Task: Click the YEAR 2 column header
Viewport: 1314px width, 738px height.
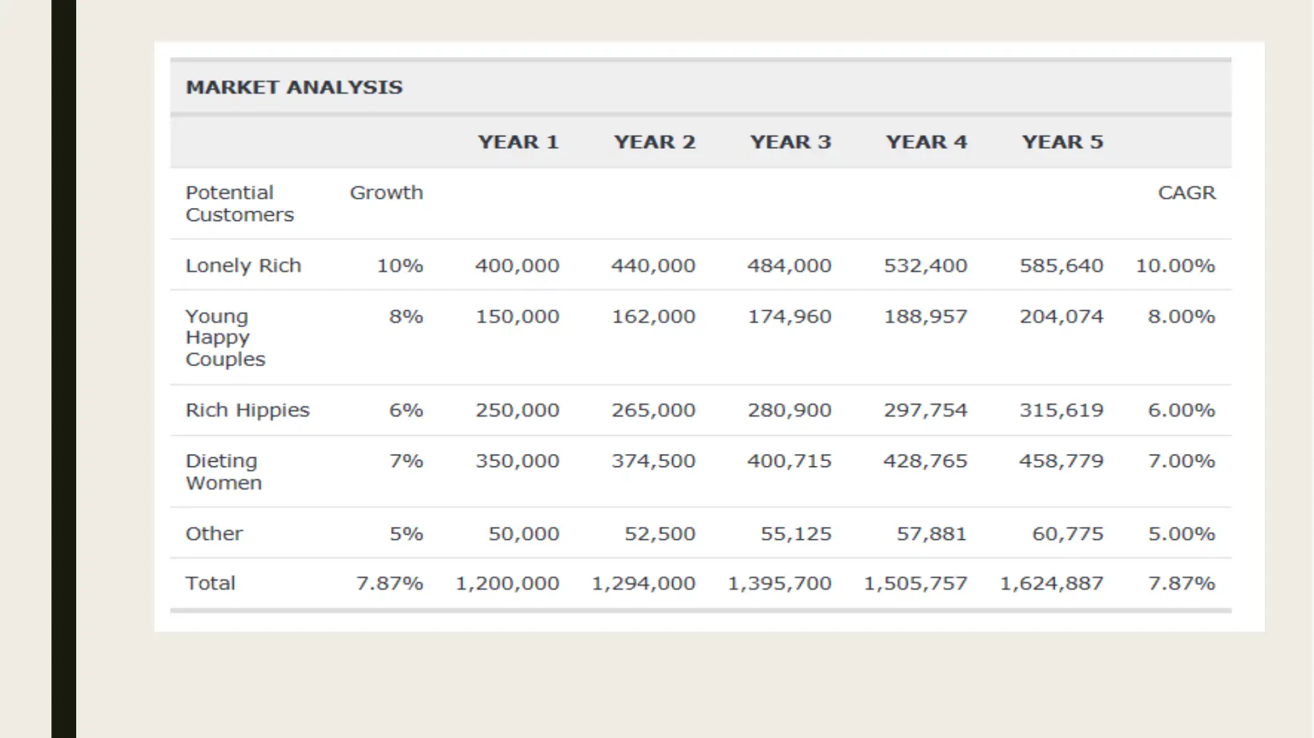Action: 654,142
